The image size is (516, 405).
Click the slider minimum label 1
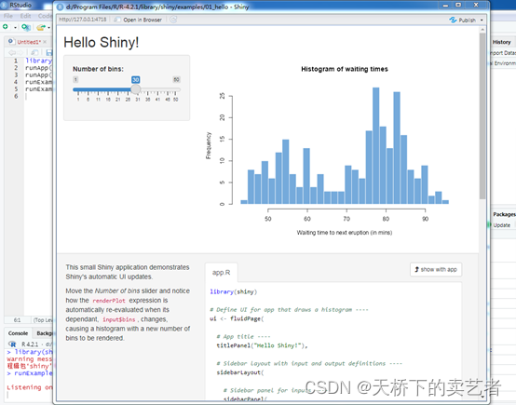[75, 79]
